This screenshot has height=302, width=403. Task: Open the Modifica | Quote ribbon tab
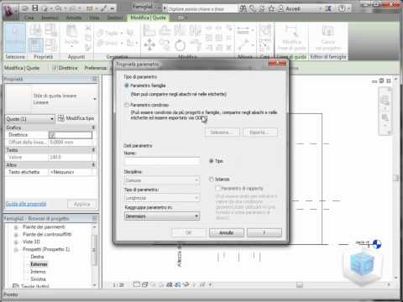(148, 18)
